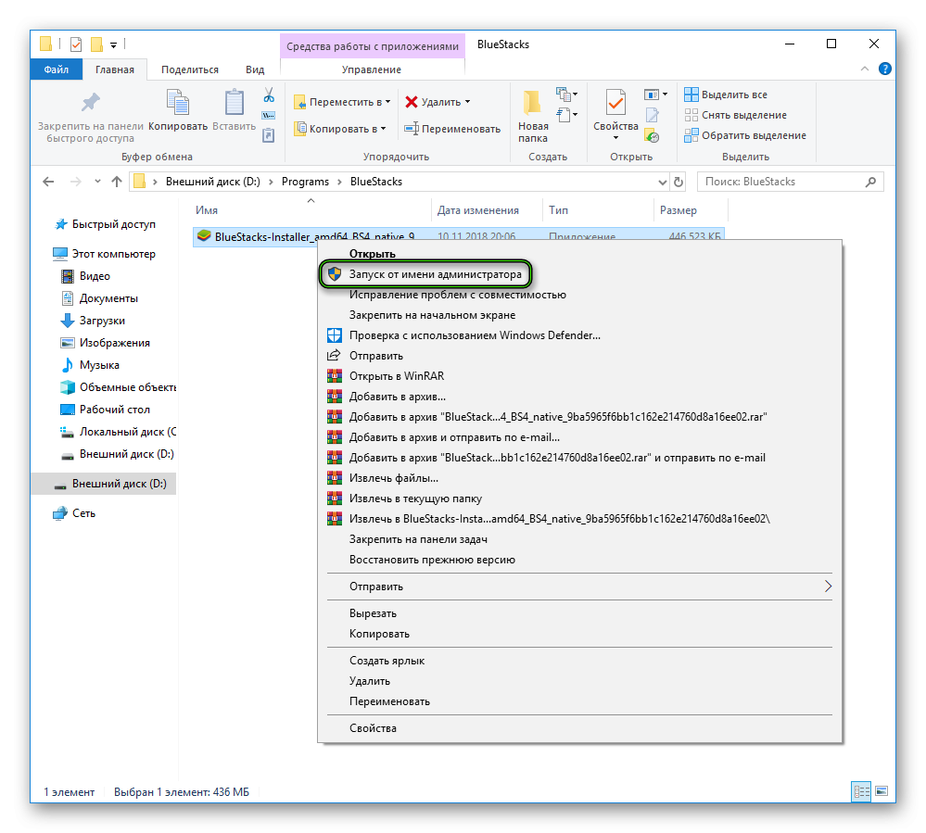Open the Отправить submenu with arrow
Viewport: 926px width, 833px height.
coord(580,587)
